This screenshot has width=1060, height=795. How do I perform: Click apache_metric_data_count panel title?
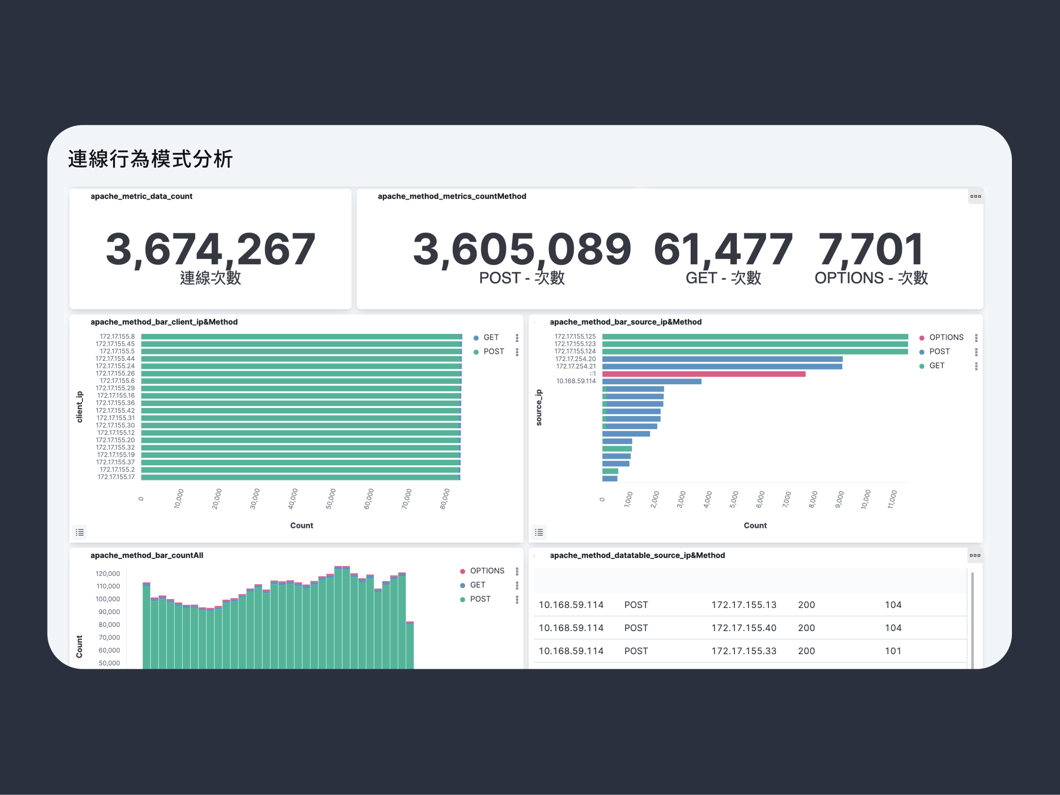141,196
